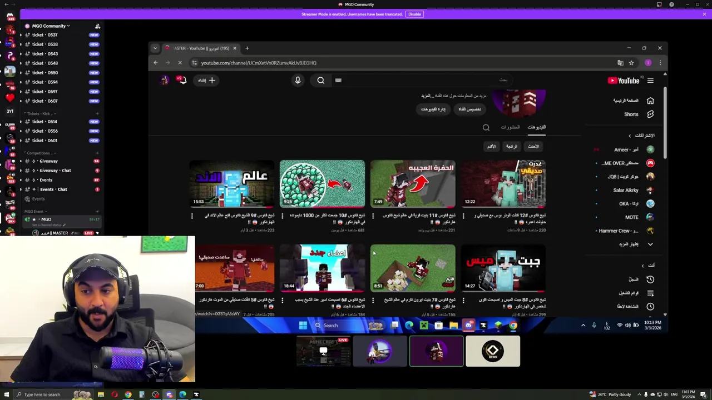Screen dimensions: 712x400
Task: Click File Explorer in streamed taskbar
Action: [x=453, y=326]
